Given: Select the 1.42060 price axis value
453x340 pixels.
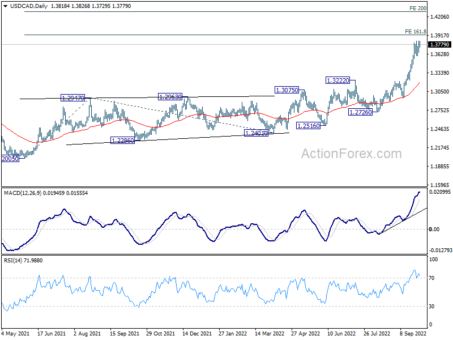Looking at the screenshot, I should click(x=440, y=17).
